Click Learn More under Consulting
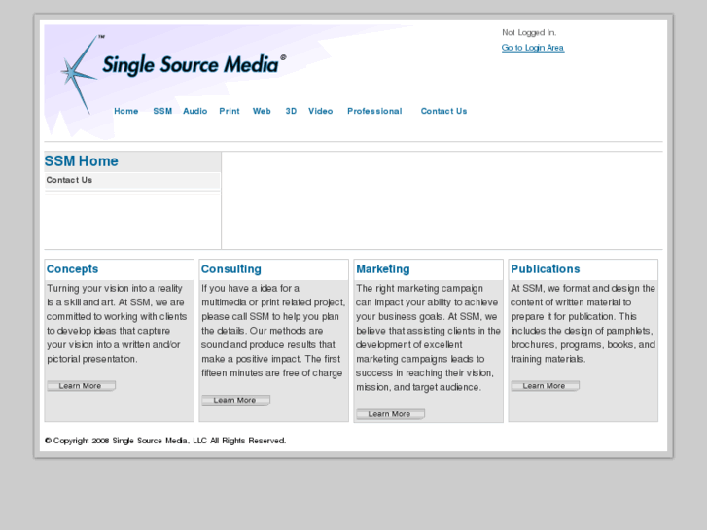The width and height of the screenshot is (707, 530). click(235, 400)
